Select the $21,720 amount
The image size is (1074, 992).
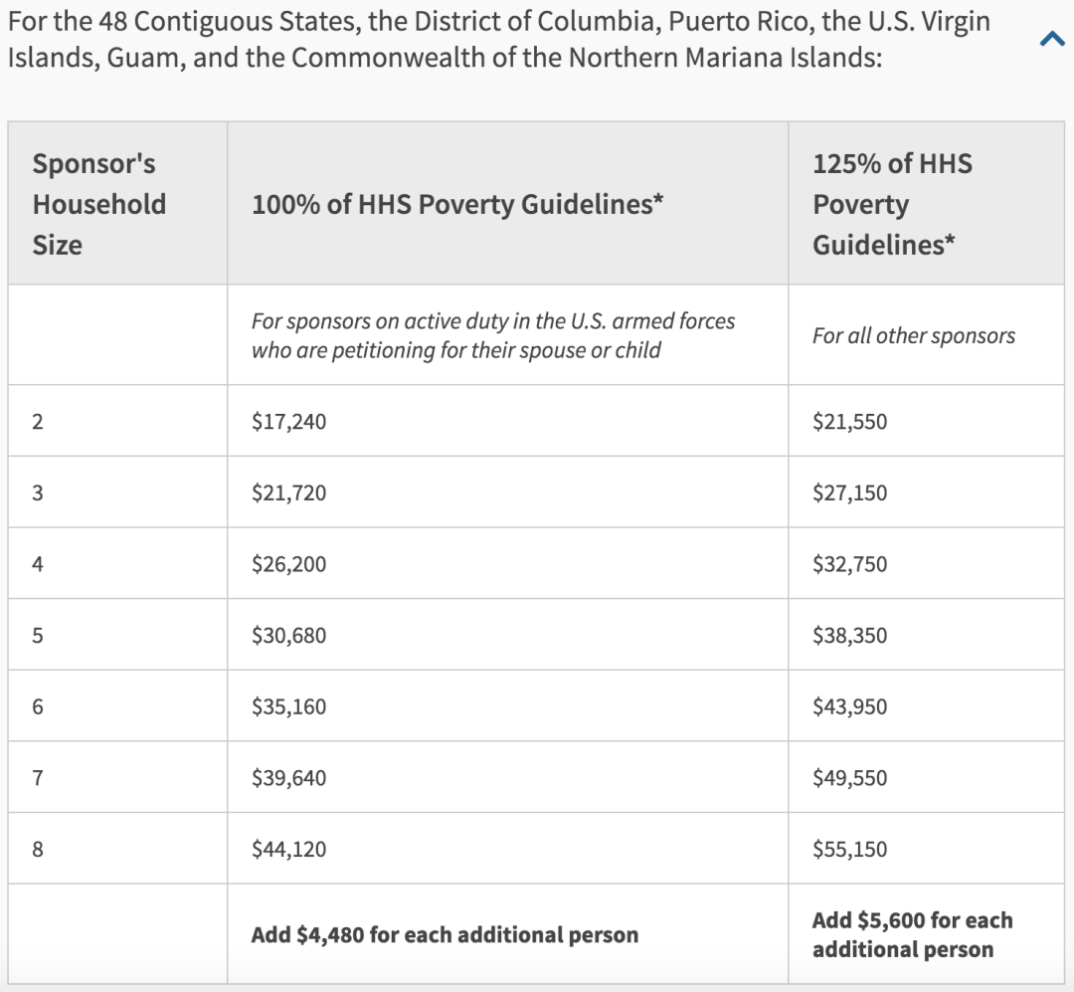pos(289,494)
